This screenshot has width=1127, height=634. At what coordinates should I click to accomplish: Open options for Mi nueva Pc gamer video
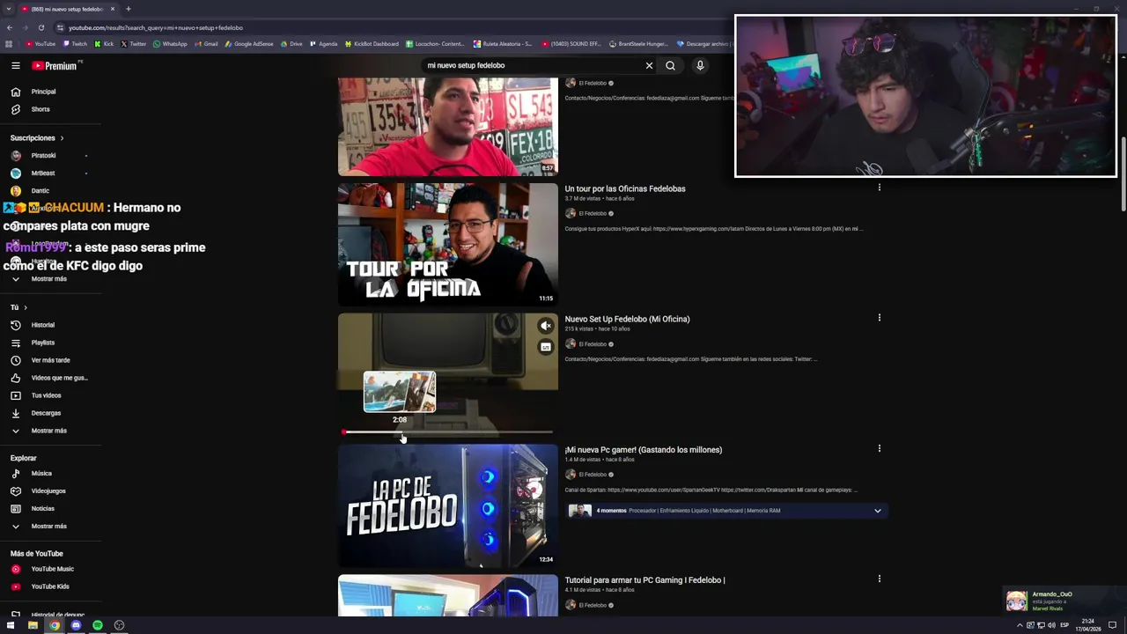point(879,448)
